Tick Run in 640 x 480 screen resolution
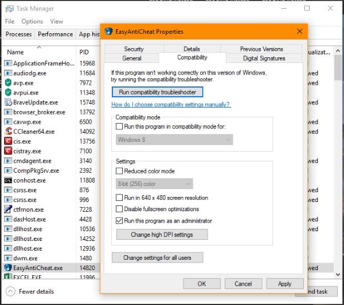Screen dimensions: 344x305 tap(119, 197)
